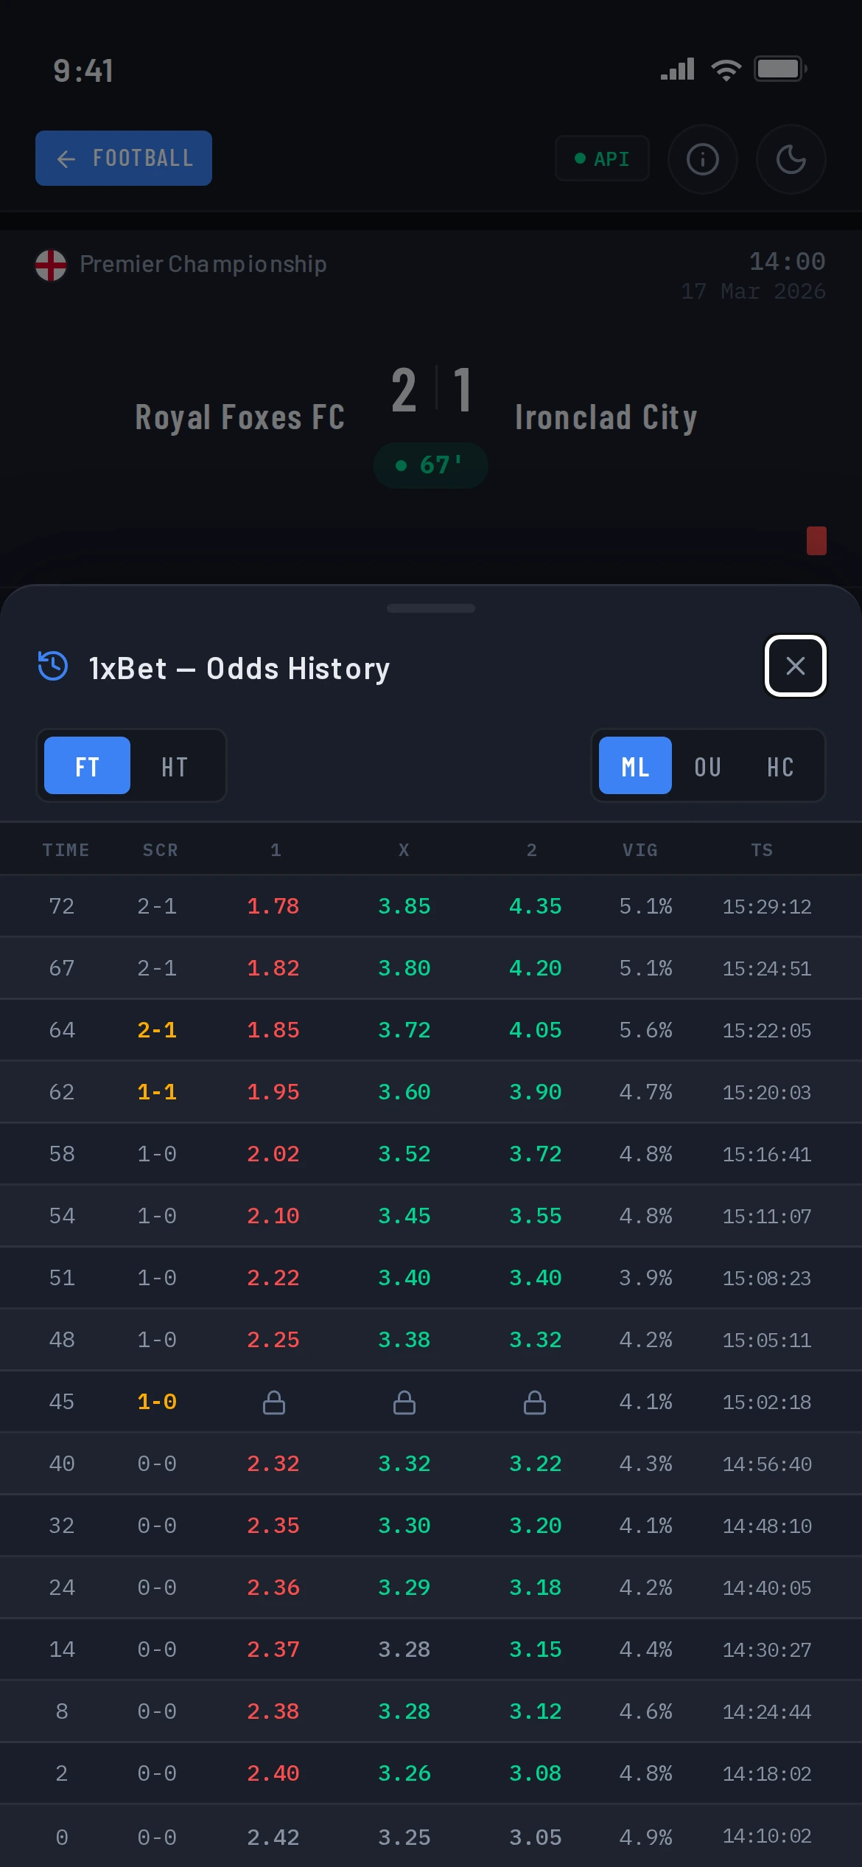Click home odds 2.25

point(273,1340)
